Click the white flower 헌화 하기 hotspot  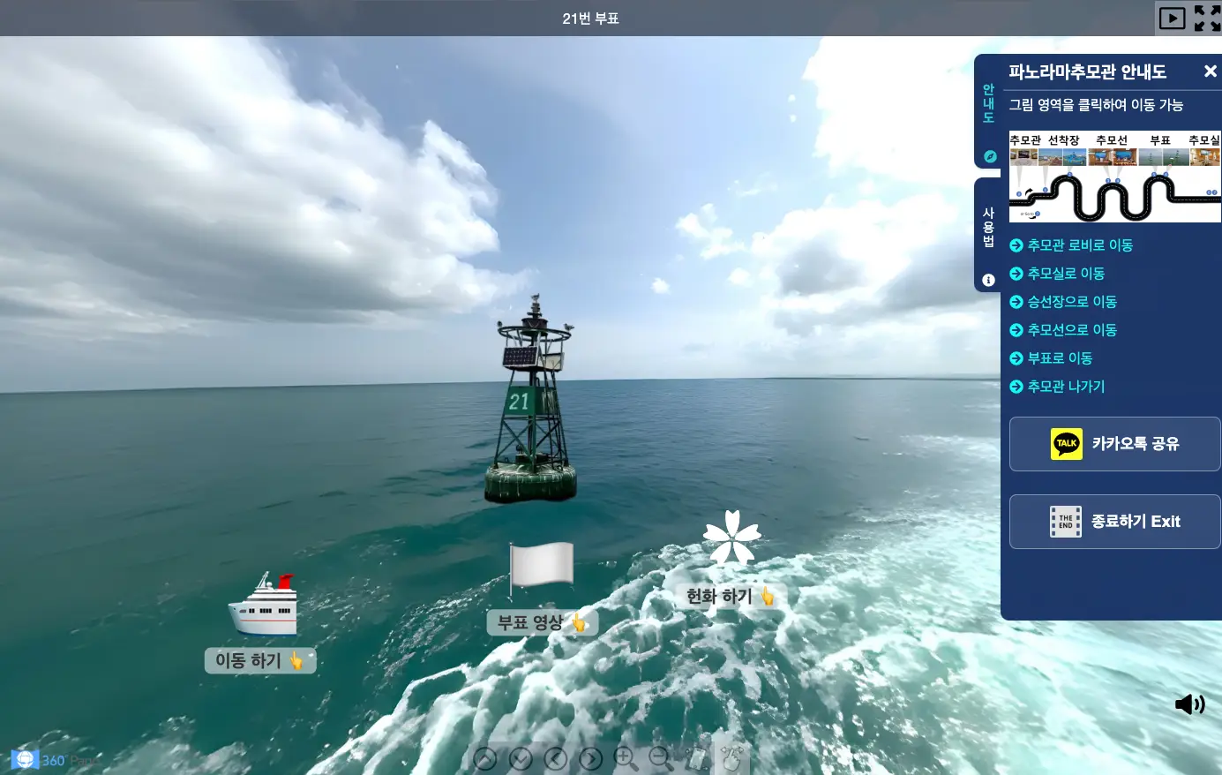(731, 537)
